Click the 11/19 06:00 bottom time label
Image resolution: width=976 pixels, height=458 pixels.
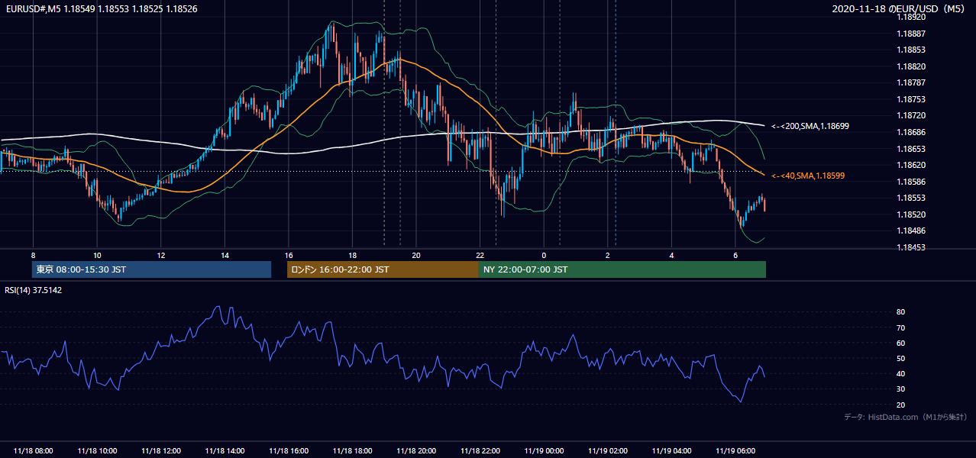[x=735, y=451]
